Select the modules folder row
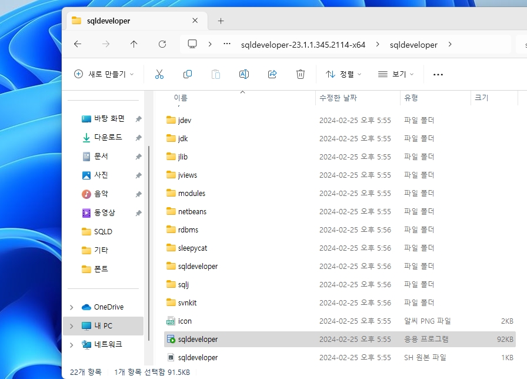The height and width of the screenshot is (379, 527). [x=340, y=194]
